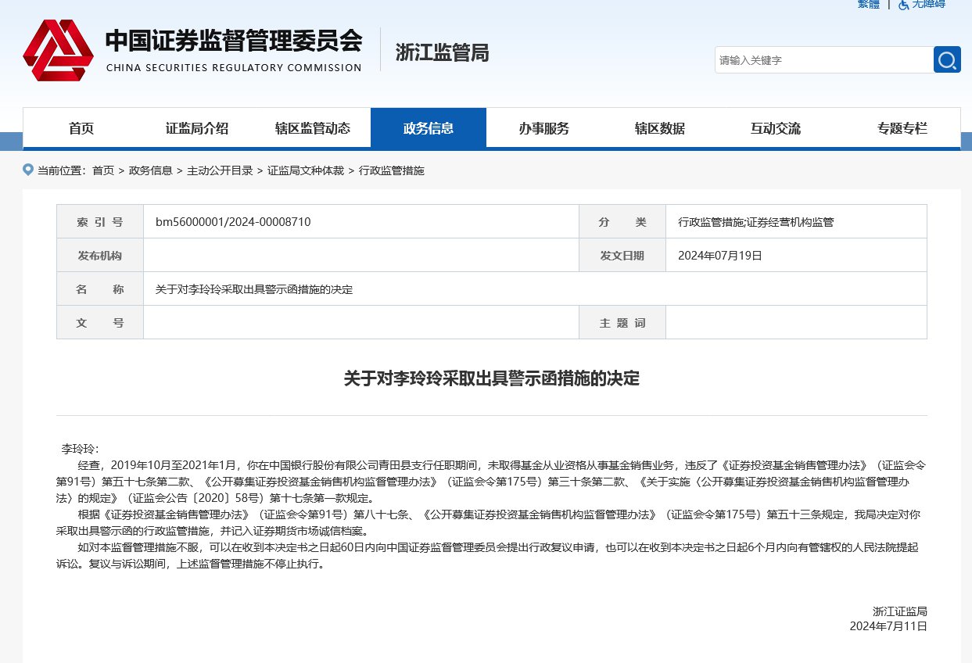Click the bold article headline
This screenshot has height=663, width=972.
tap(492, 378)
